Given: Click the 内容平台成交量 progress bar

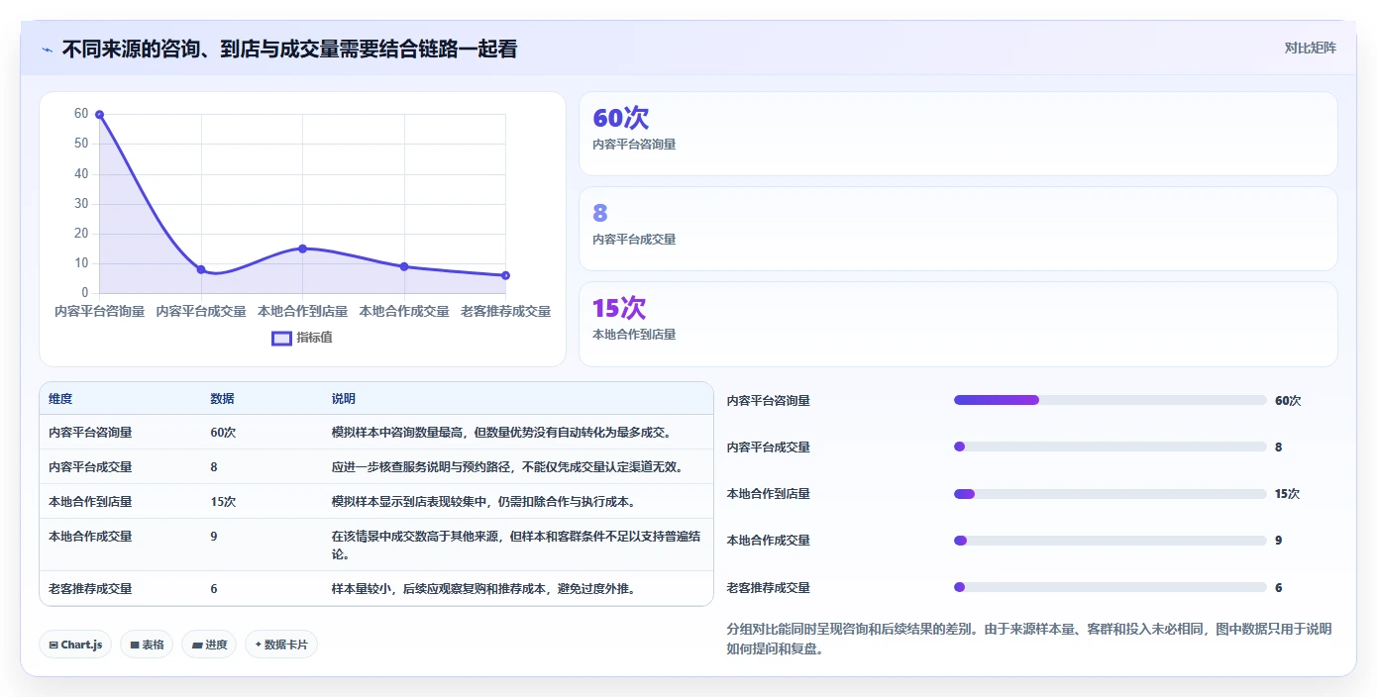Looking at the screenshot, I should pyautogui.click(x=1111, y=447).
